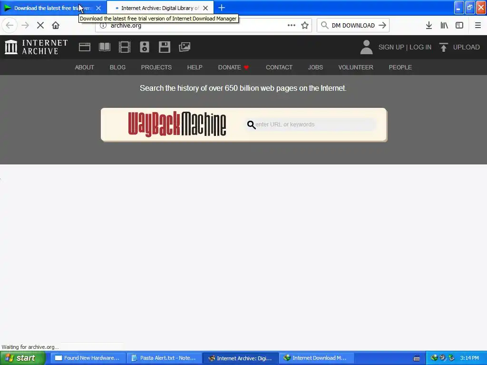Go to the browser home page
487x365 pixels.
56,26
